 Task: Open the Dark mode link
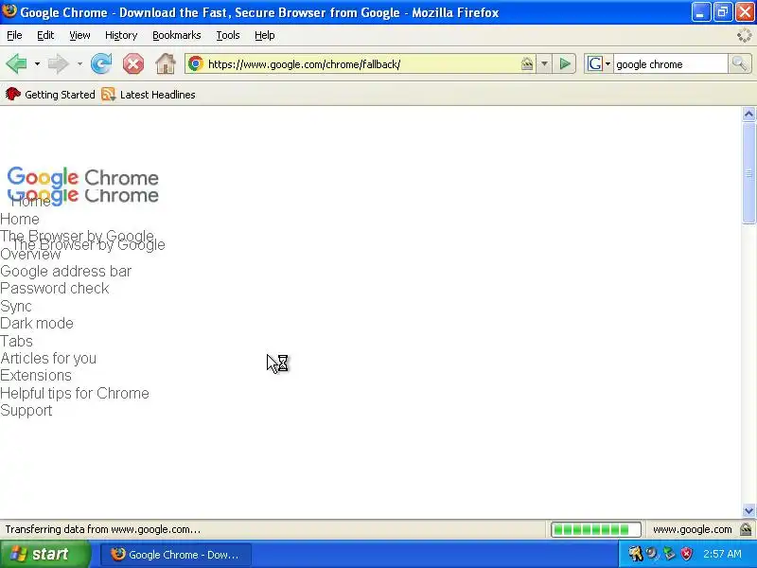[x=37, y=323]
